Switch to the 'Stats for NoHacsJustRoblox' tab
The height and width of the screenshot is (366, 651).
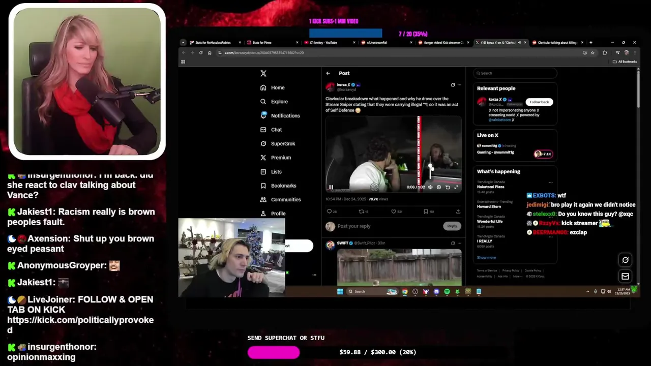[x=216, y=43]
